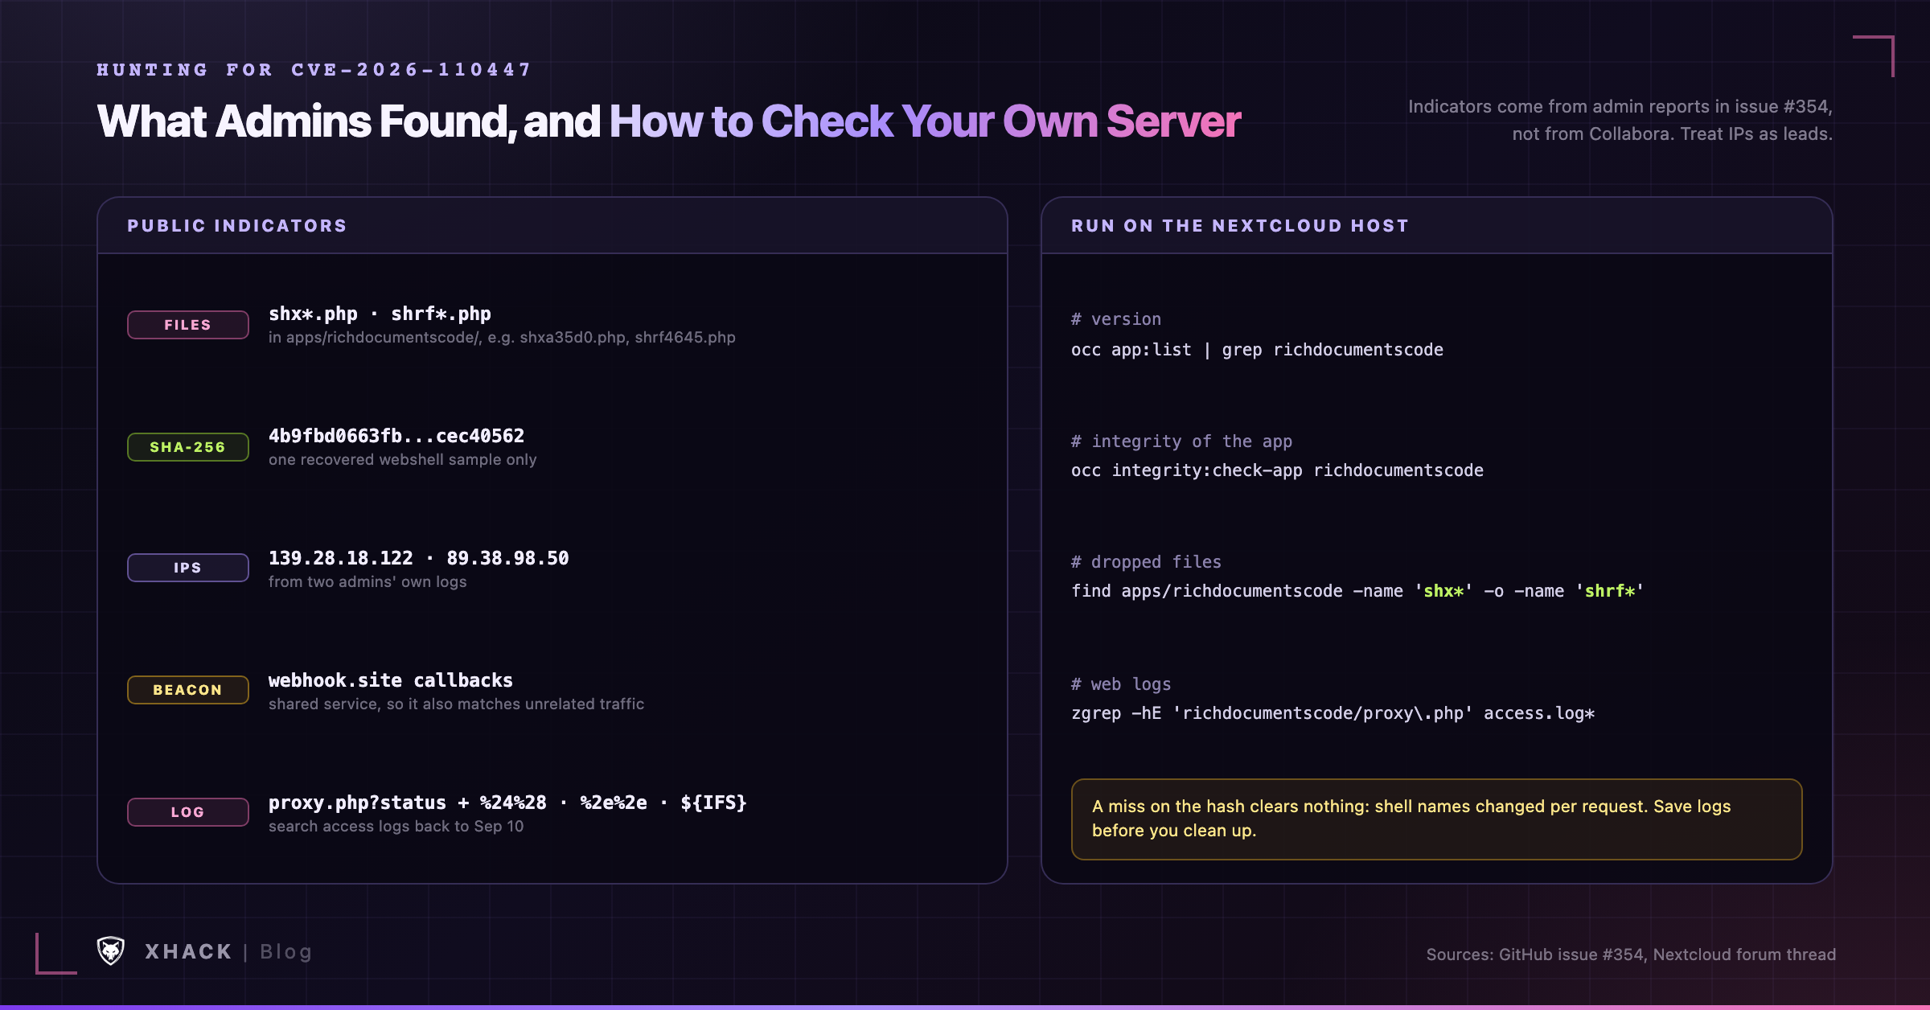Select the 'occ app:list | grep richdocumentscode' command
Screen dimensions: 1930x1010
pos(1257,350)
